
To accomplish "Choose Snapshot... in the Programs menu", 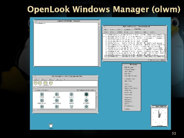I will tap(128, 100).
